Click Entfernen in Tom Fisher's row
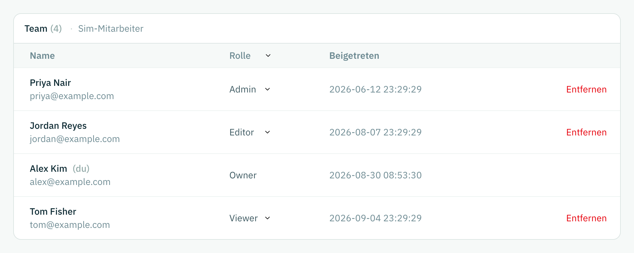 coord(586,218)
